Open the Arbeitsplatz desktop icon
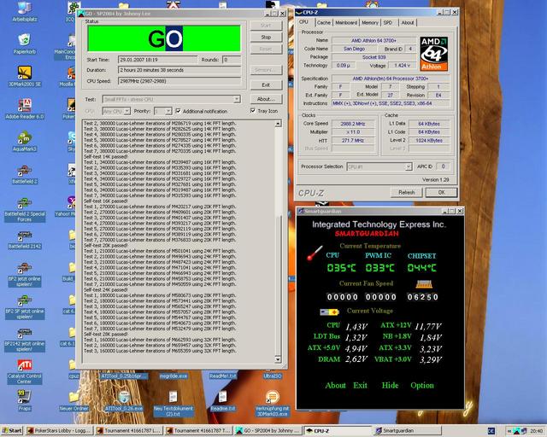 click(25, 11)
